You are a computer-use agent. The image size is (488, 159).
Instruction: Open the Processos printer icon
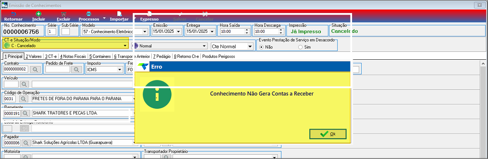pos(89,14)
